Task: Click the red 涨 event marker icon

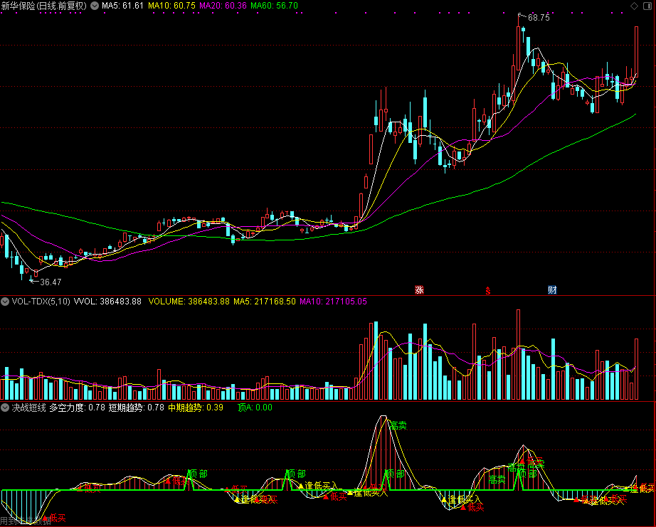Action: (419, 289)
